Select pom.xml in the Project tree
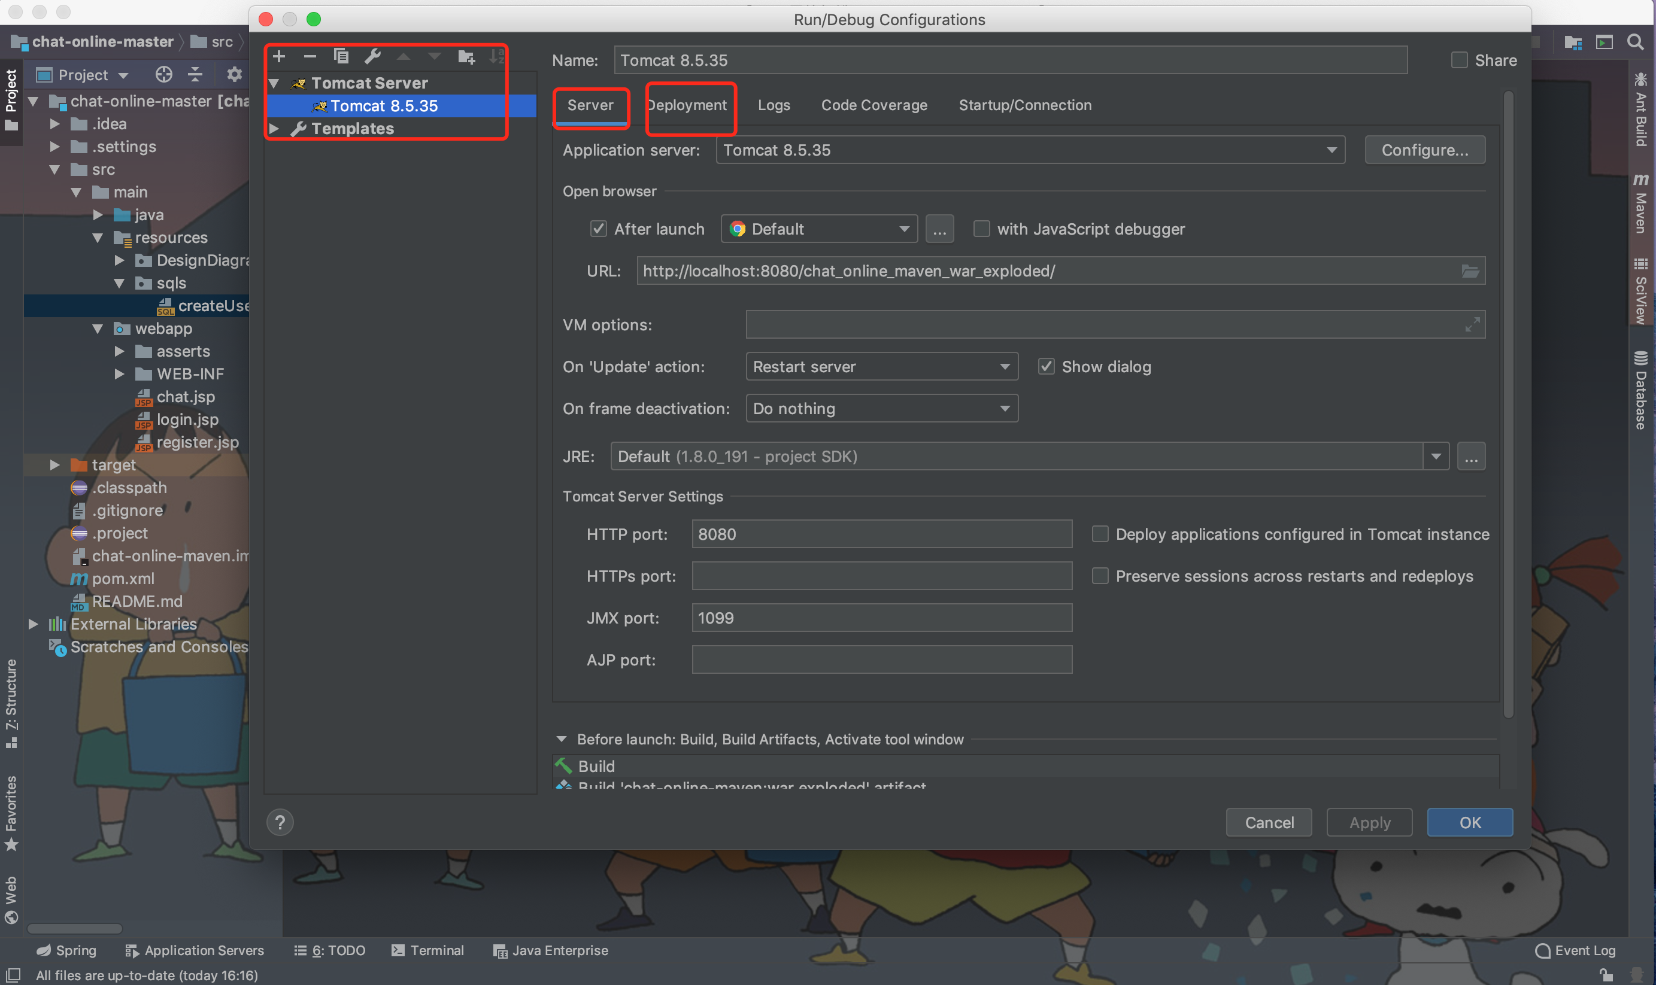 click(123, 579)
